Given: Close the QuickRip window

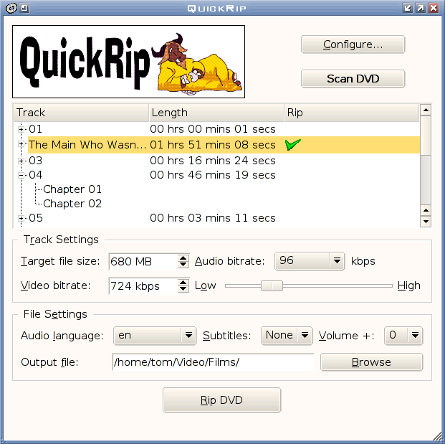Looking at the screenshot, I should (434, 8).
